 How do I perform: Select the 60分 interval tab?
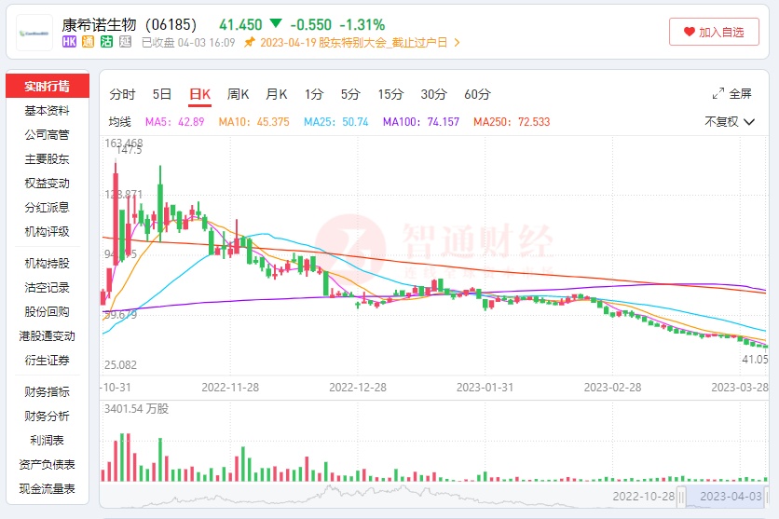point(477,94)
